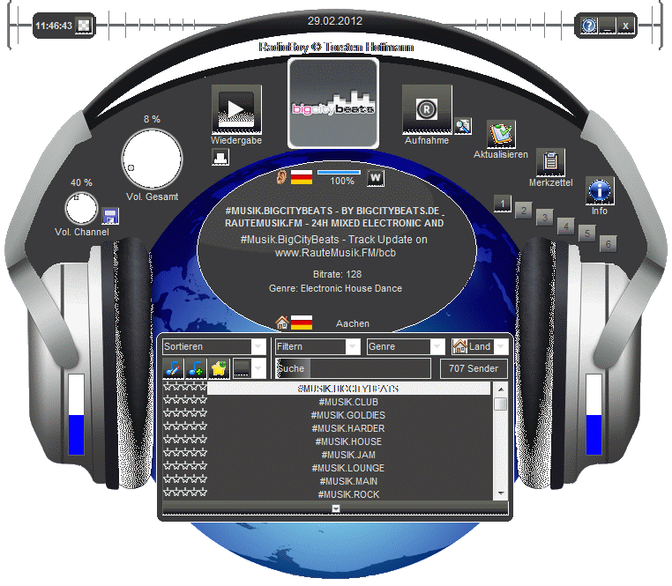The height and width of the screenshot is (586, 672).
Task: Open the Filtern dropdown
Action: coord(317,346)
